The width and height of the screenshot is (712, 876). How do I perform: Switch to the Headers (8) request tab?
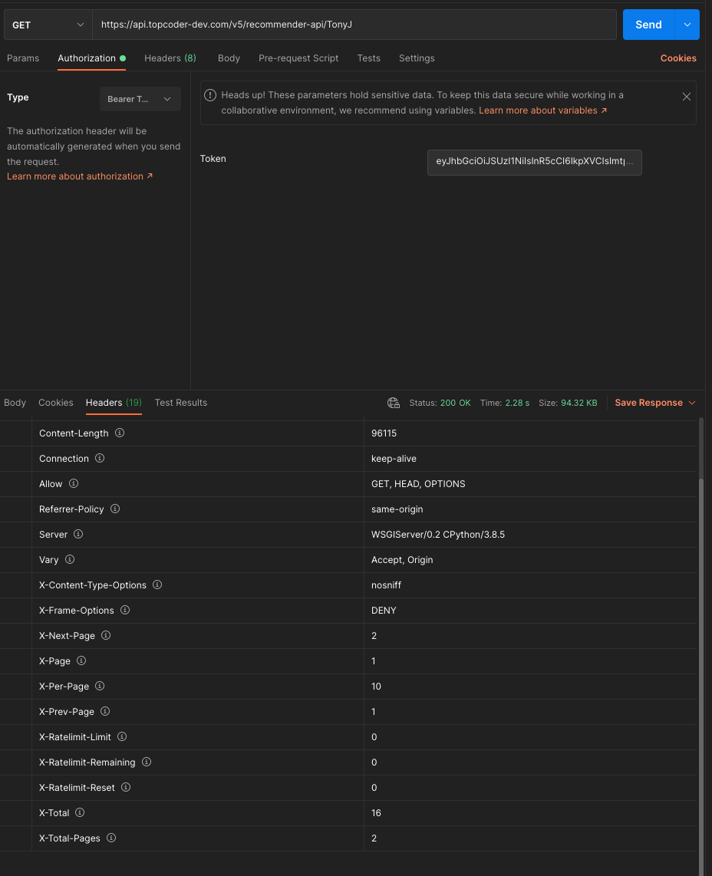tap(170, 58)
